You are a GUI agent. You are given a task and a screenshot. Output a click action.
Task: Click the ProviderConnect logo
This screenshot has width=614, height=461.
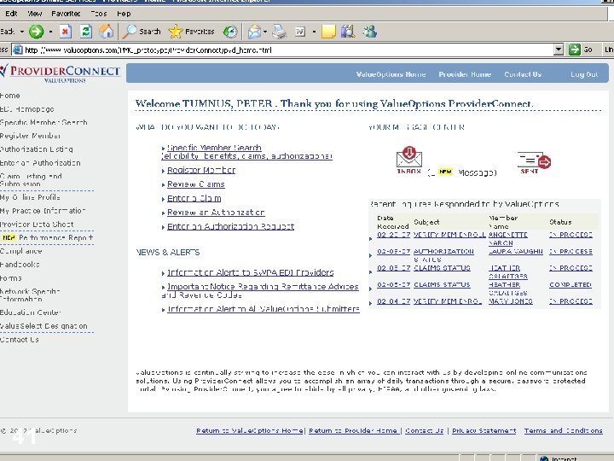pos(61,73)
